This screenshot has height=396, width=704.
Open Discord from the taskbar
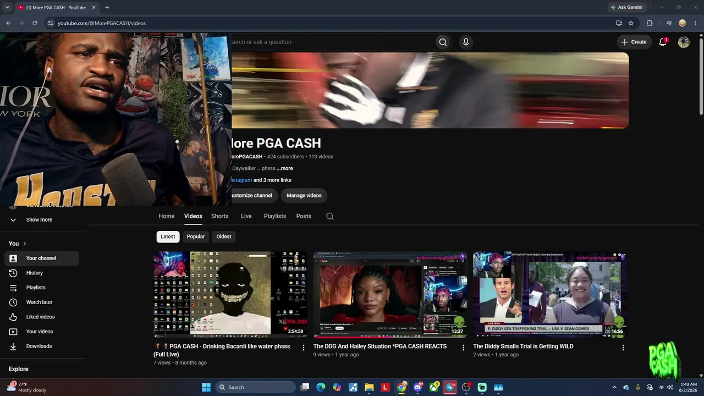coord(418,387)
